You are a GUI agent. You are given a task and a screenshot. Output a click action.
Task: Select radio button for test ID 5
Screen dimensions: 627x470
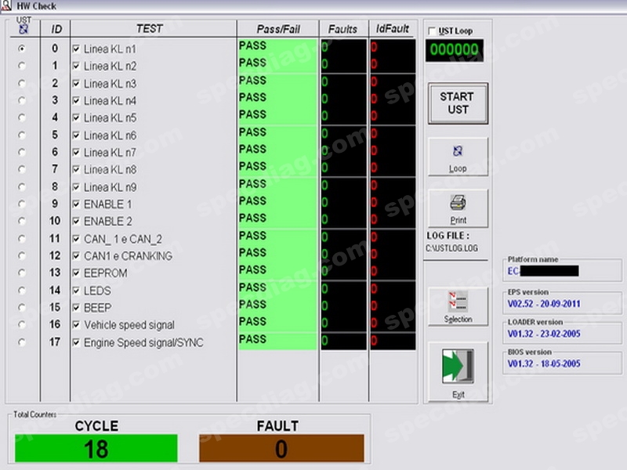click(x=21, y=135)
